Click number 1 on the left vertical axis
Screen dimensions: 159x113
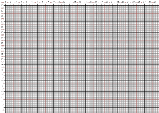coord(2,108)
